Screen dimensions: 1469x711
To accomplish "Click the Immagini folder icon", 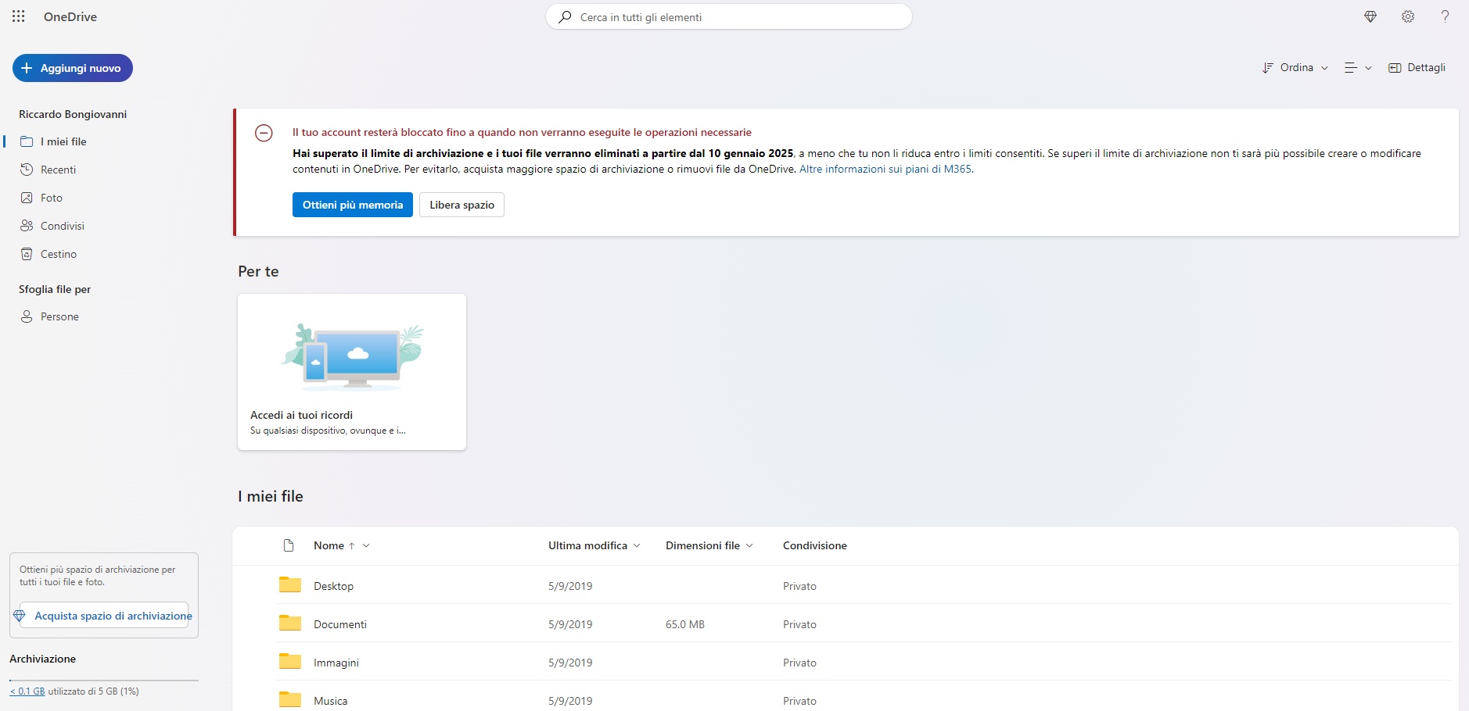I will [x=290, y=662].
